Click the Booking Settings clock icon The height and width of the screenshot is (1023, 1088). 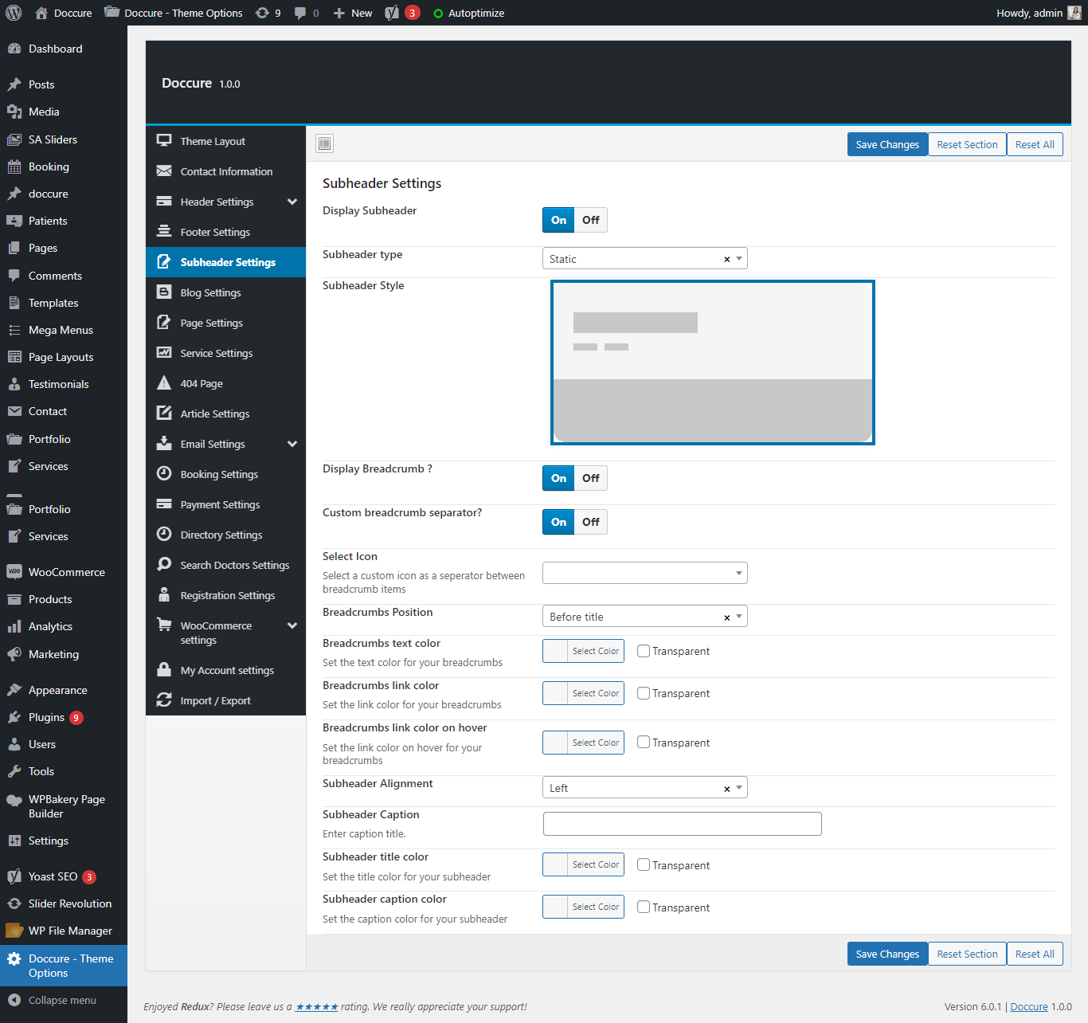[x=164, y=474]
